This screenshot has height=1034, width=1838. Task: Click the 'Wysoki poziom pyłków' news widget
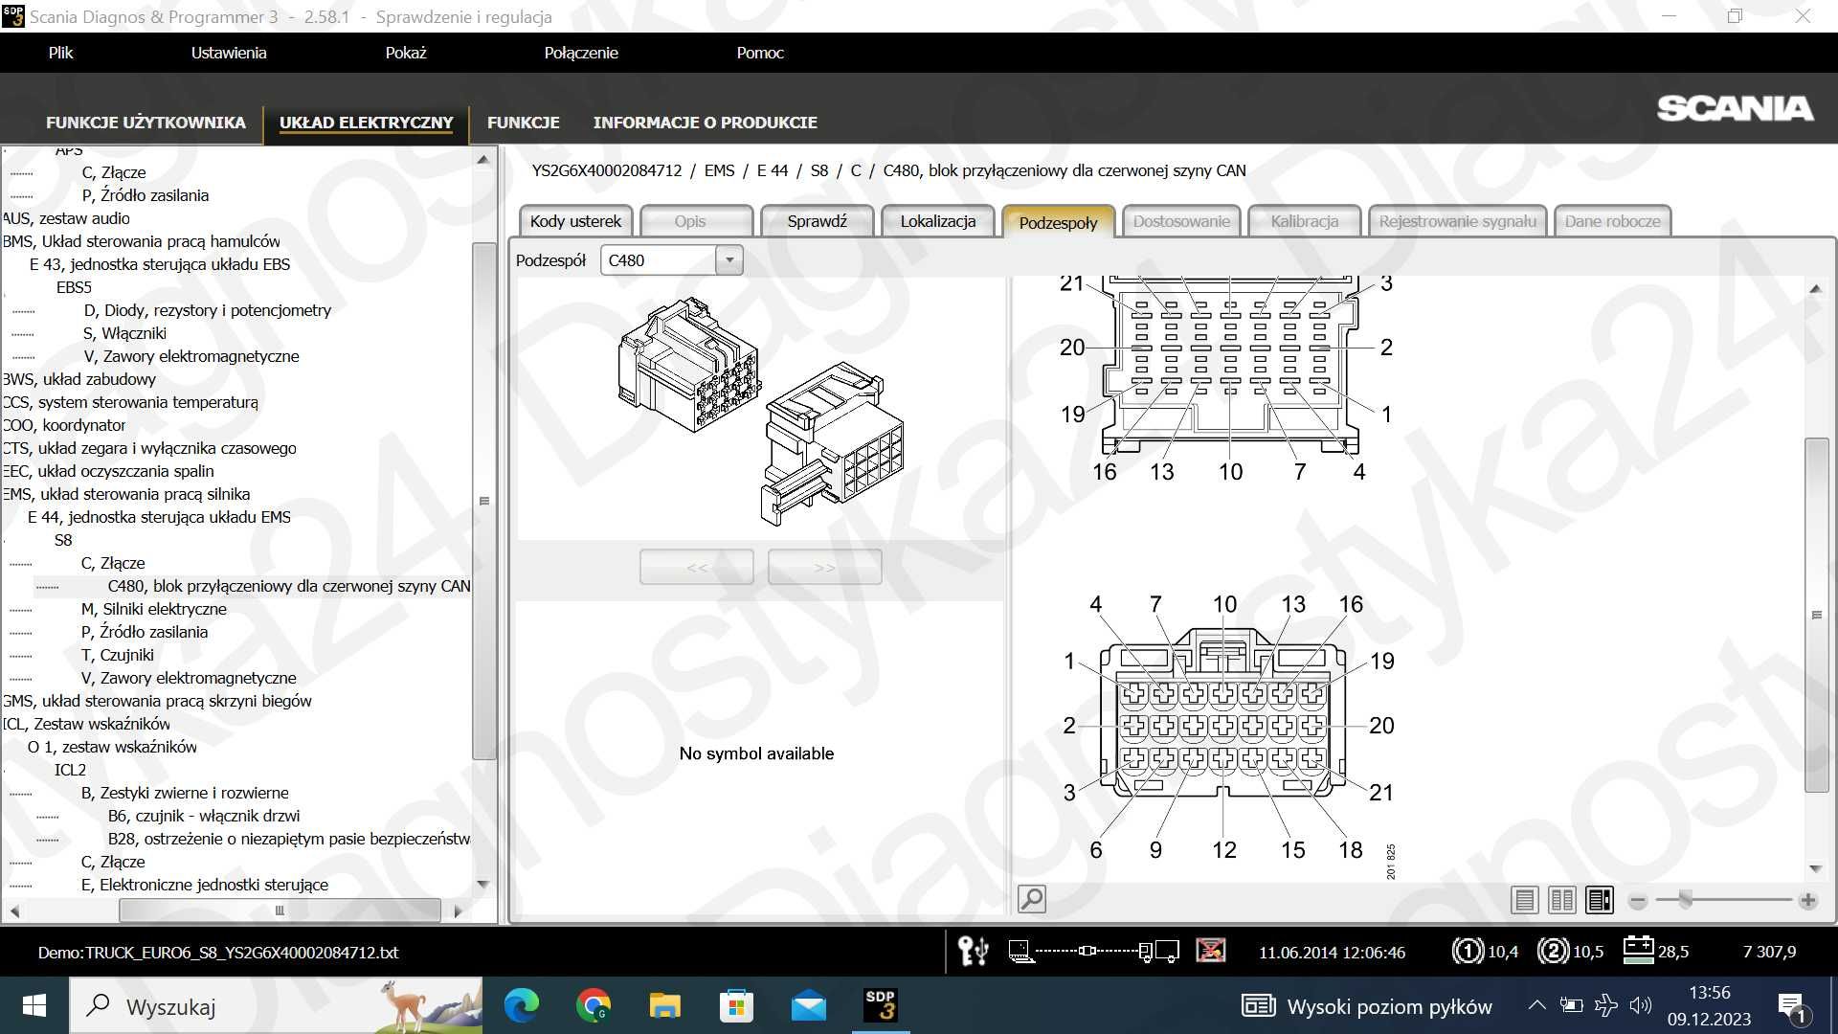click(1367, 1006)
